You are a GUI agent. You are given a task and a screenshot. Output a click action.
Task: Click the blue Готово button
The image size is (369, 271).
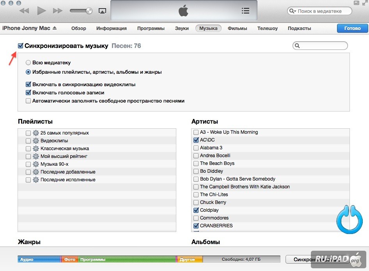pyautogui.click(x=352, y=28)
